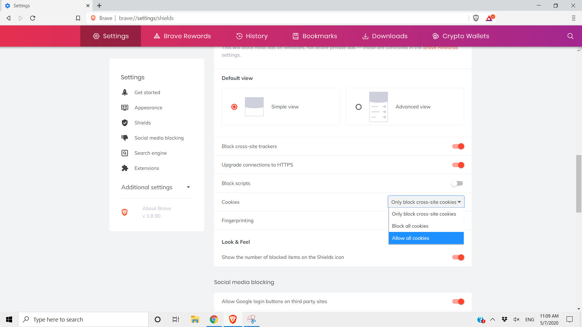The image size is (582, 327).
Task: Open the Extensions puzzle piece icon
Action: click(x=125, y=168)
